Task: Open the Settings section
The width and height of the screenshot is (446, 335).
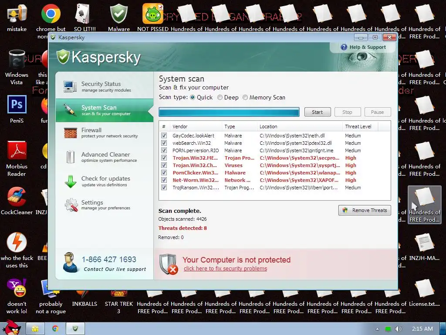Action: 105,205
